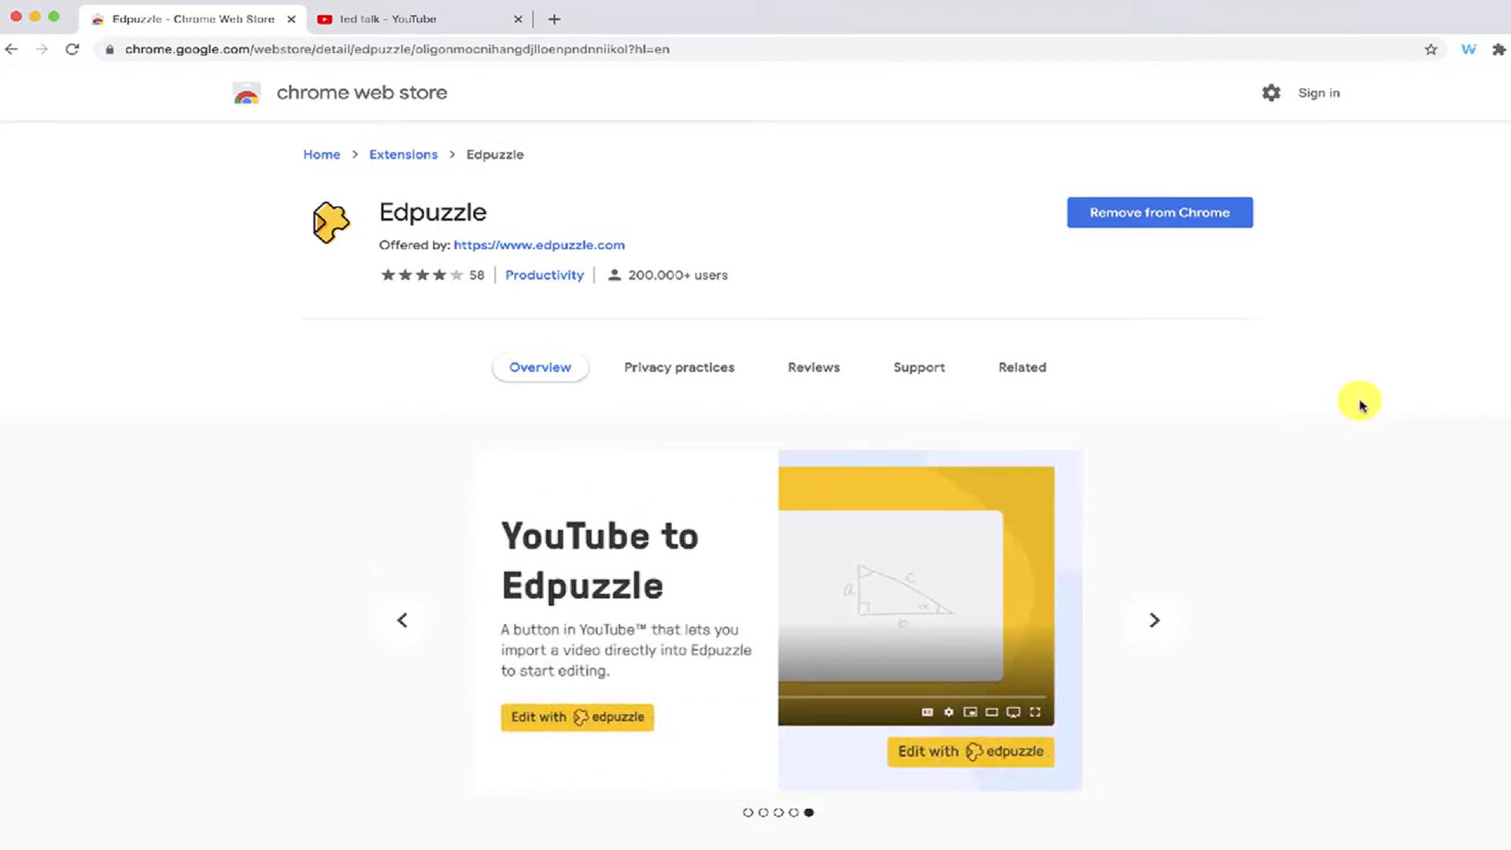Screen dimensions: 1511x850
Task: Open Chrome Web Store settings gear
Action: [x=1271, y=93]
